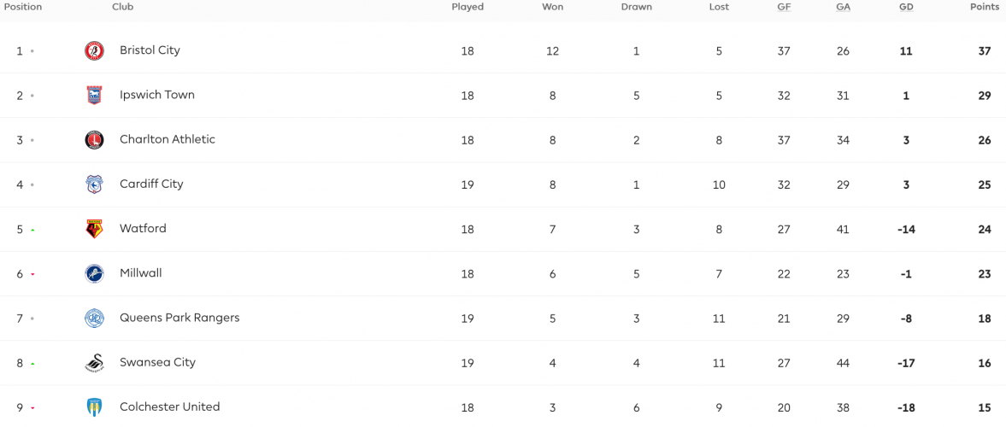This screenshot has width=1006, height=427.
Task: Open the Ipswich Town club page
Action: click(157, 95)
